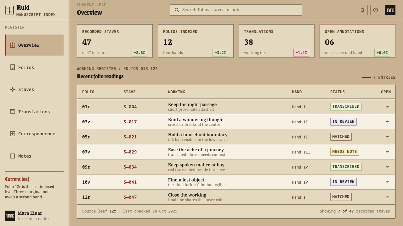The height and width of the screenshot is (226, 403).
Task: Click the search magnifier icon
Action: coord(177,10)
